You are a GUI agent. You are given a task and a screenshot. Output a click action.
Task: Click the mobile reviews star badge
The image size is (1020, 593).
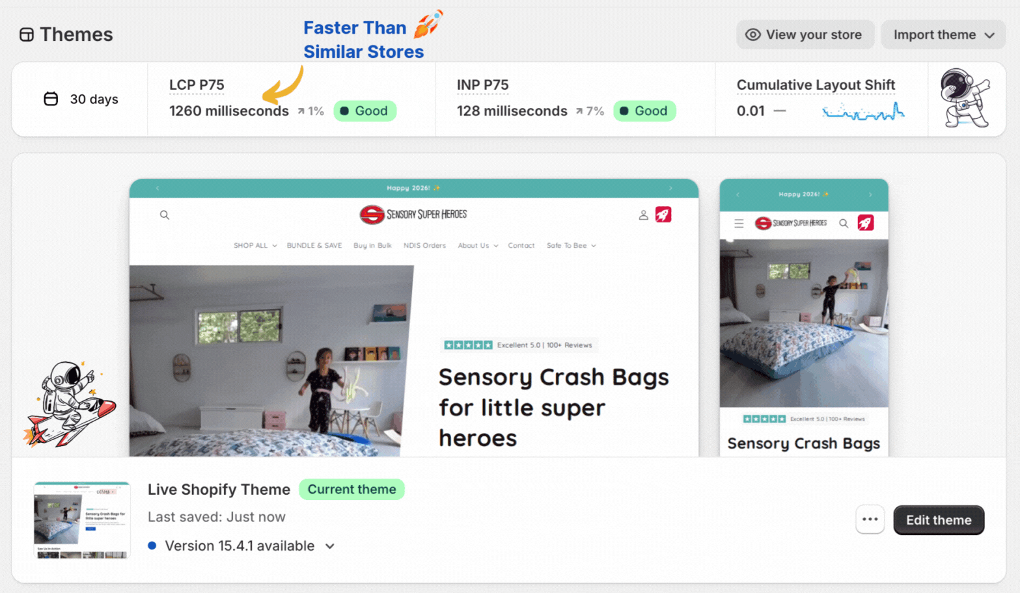804,419
